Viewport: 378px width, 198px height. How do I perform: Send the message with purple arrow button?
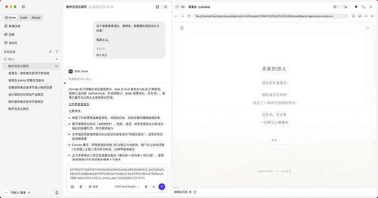[x=162, y=186]
